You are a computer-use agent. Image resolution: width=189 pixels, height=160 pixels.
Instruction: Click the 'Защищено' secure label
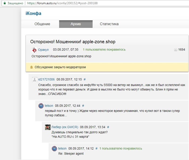pyautogui.click(x=15, y=3)
